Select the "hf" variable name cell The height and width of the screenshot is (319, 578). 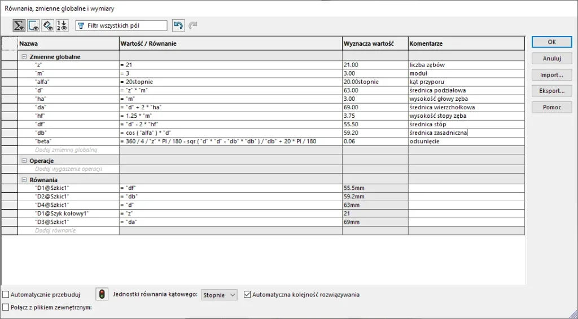tap(68, 116)
